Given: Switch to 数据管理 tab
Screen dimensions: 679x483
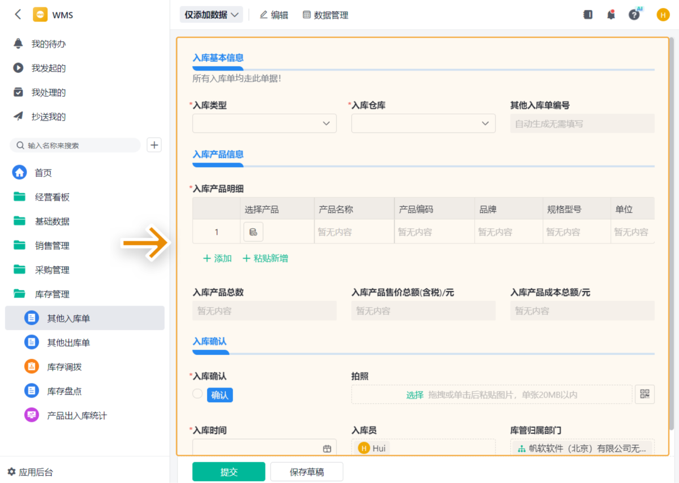Looking at the screenshot, I should (x=326, y=15).
